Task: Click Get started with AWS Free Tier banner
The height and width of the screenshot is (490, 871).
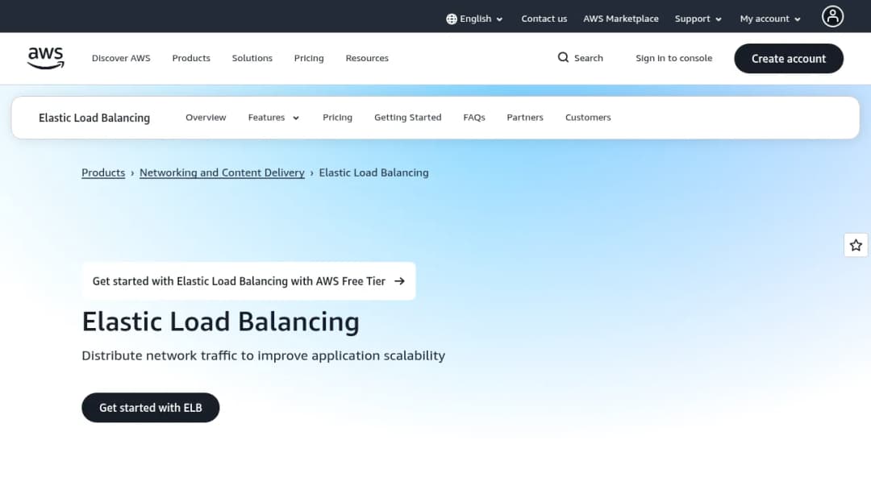Action: [248, 281]
